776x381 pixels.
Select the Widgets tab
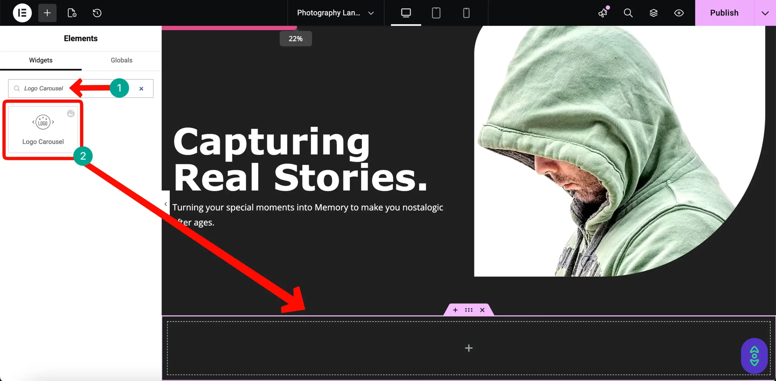tap(41, 60)
